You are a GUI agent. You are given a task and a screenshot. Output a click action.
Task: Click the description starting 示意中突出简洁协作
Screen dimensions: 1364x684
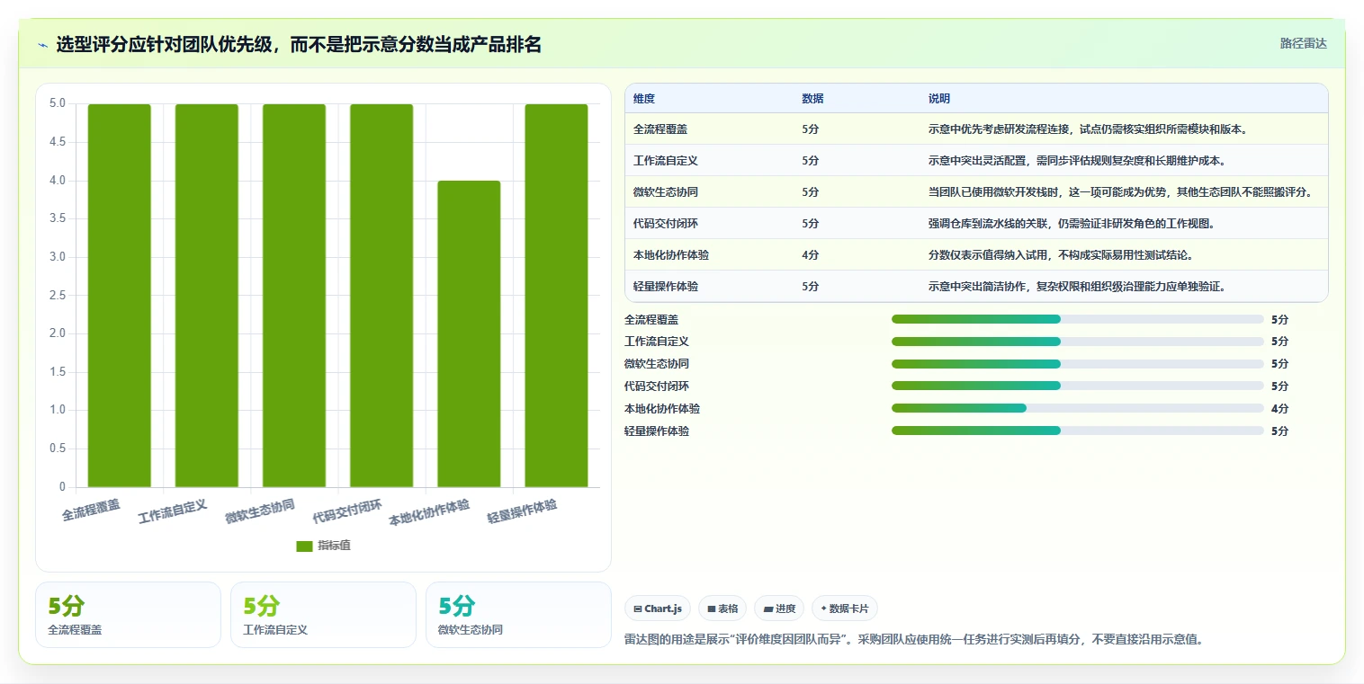click(1077, 287)
